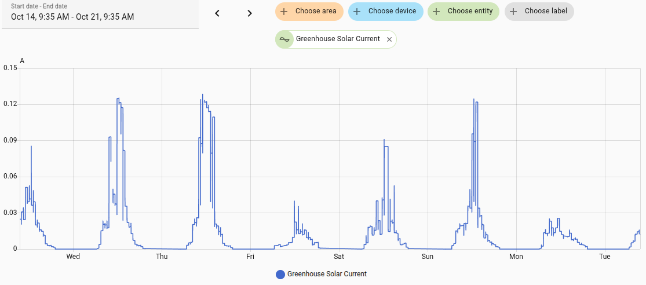Go to previous date range arrow
The width and height of the screenshot is (646, 285).
[x=217, y=13]
